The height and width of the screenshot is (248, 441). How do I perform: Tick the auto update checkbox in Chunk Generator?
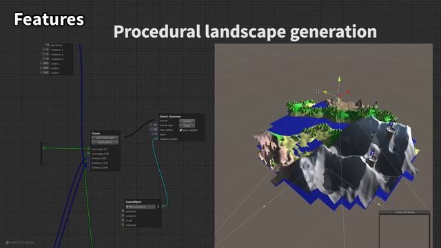[181, 130]
